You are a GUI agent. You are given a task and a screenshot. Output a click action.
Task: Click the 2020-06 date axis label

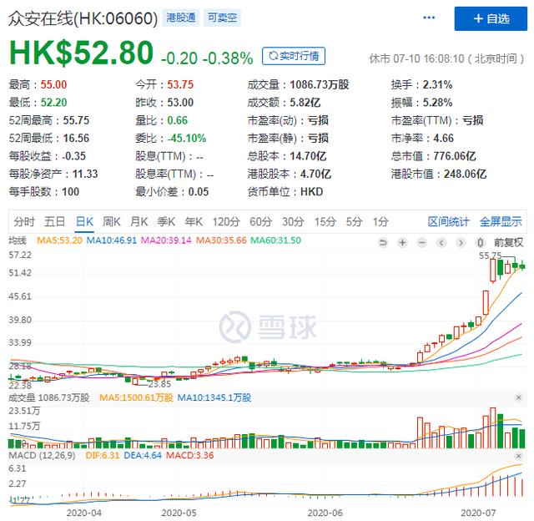click(325, 513)
